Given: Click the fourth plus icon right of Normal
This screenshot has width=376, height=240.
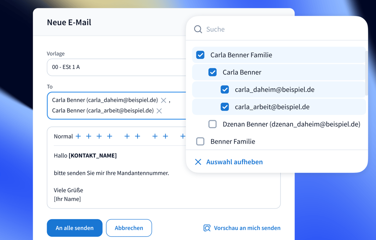Looking at the screenshot, I should pos(109,136).
